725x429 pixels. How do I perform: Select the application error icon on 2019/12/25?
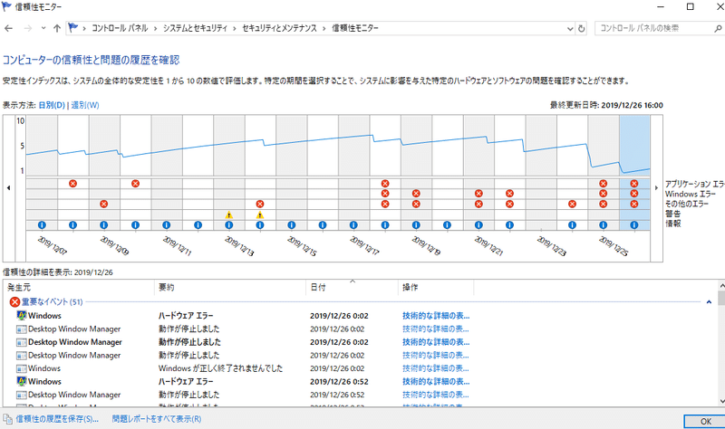(x=603, y=184)
